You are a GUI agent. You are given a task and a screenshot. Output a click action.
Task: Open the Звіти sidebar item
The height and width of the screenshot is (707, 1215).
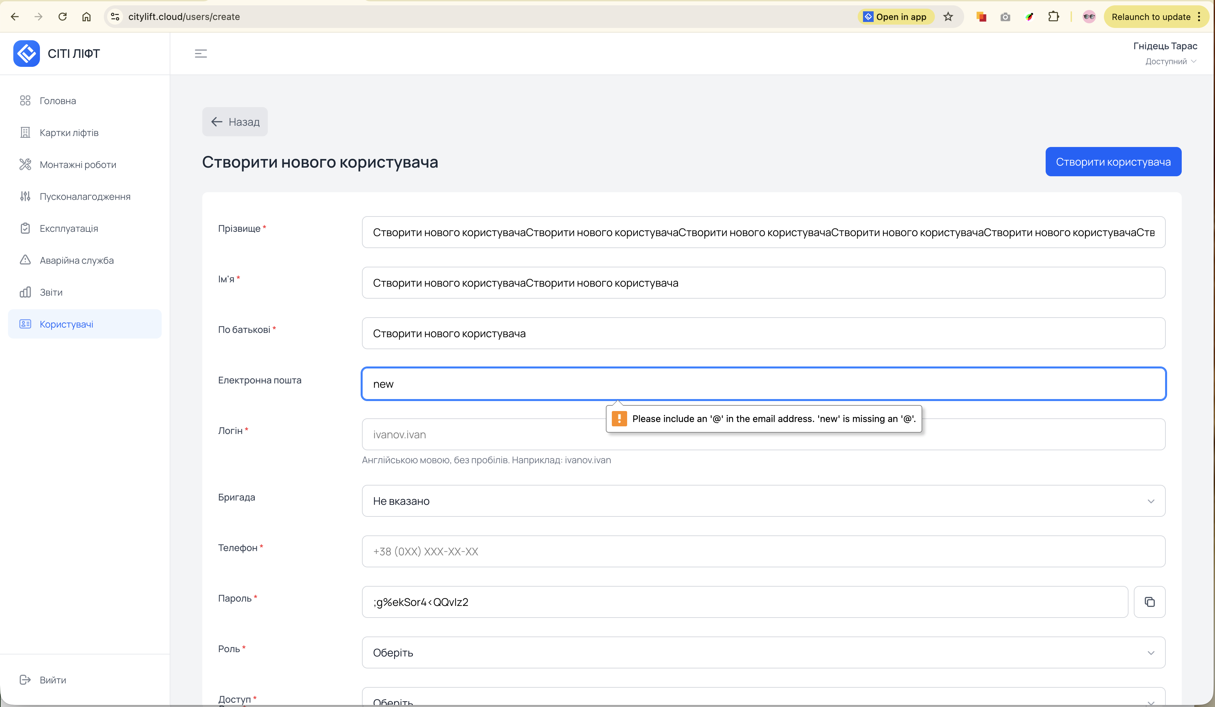point(51,292)
